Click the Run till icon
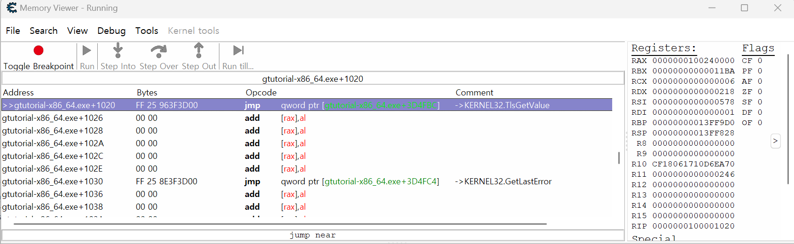The height and width of the screenshot is (244, 794). [x=238, y=50]
